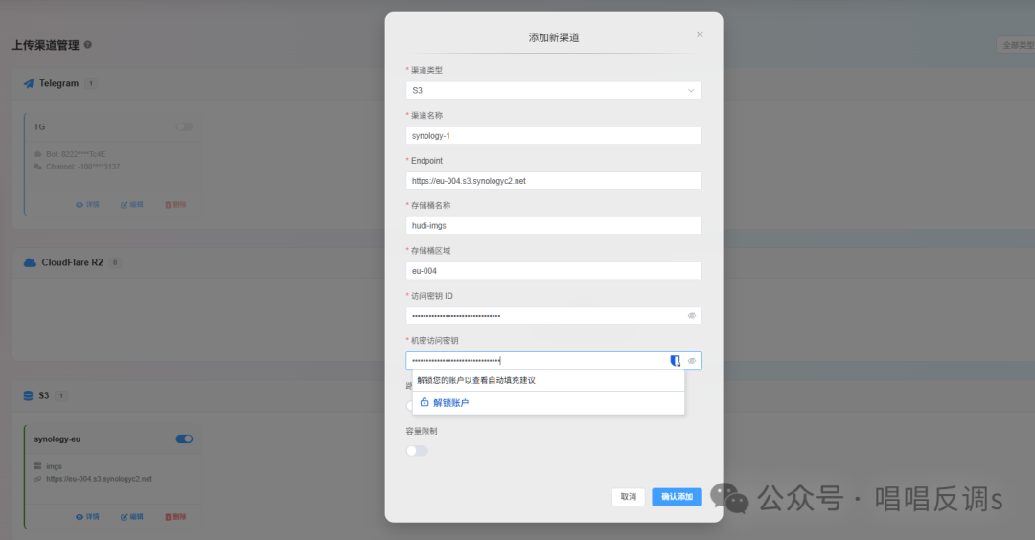
Task: Click the Bitwarden shield icon in secret key field
Action: (675, 361)
